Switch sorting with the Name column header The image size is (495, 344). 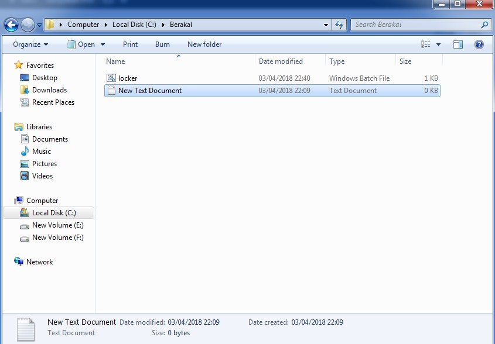pyautogui.click(x=115, y=61)
